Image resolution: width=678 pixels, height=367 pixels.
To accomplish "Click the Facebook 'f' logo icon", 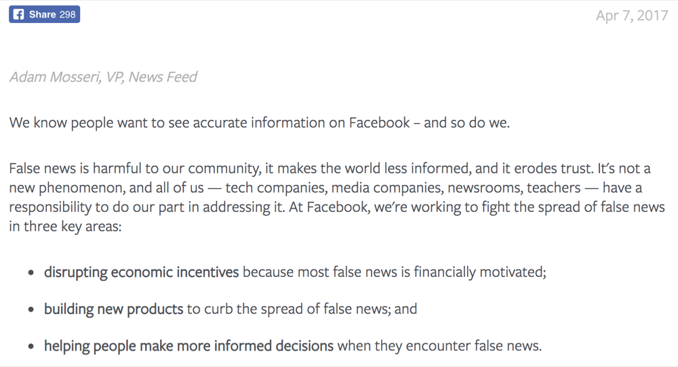I will [19, 14].
